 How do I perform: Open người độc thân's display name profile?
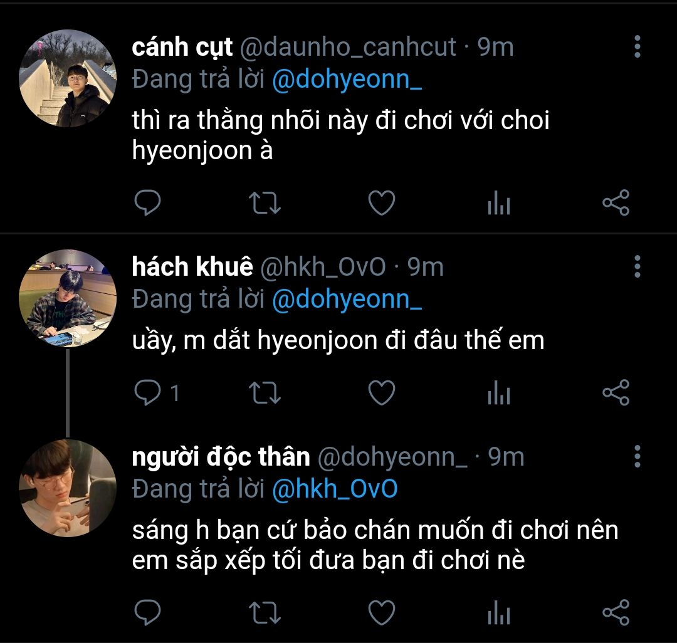[221, 457]
